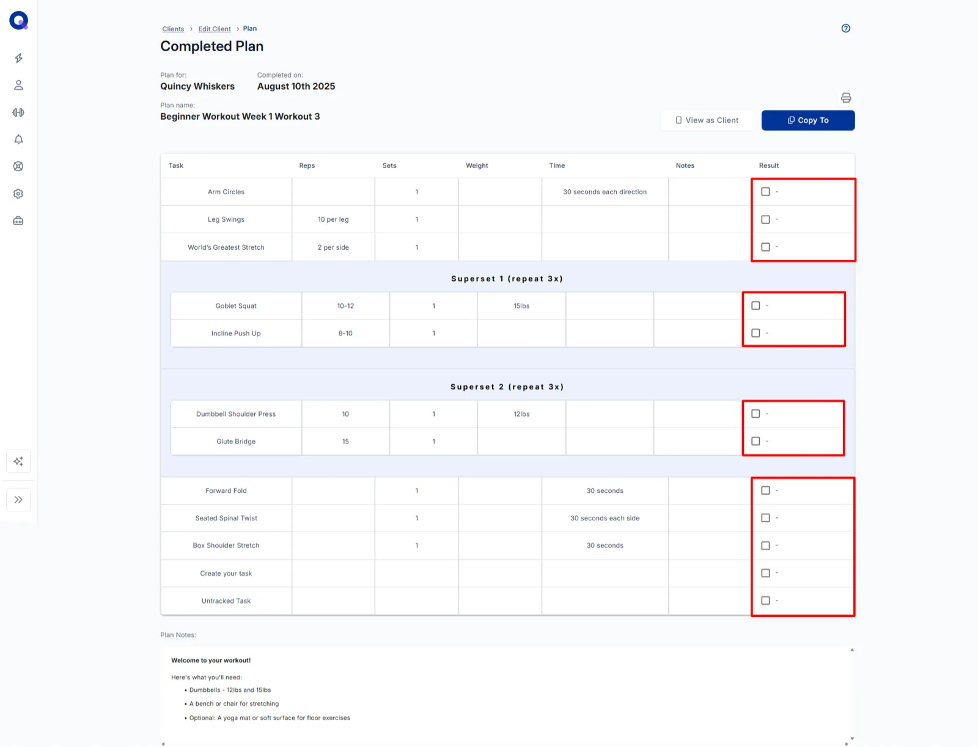Check the Arm Circles result checkbox
This screenshot has height=747, width=978.
pyautogui.click(x=765, y=192)
